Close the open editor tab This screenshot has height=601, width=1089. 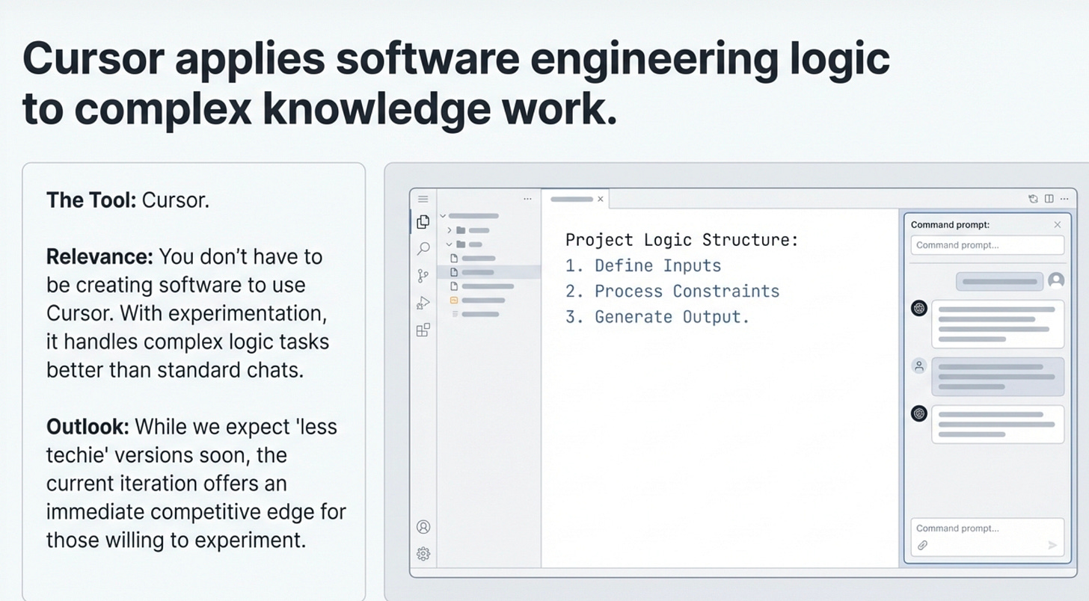pos(600,199)
